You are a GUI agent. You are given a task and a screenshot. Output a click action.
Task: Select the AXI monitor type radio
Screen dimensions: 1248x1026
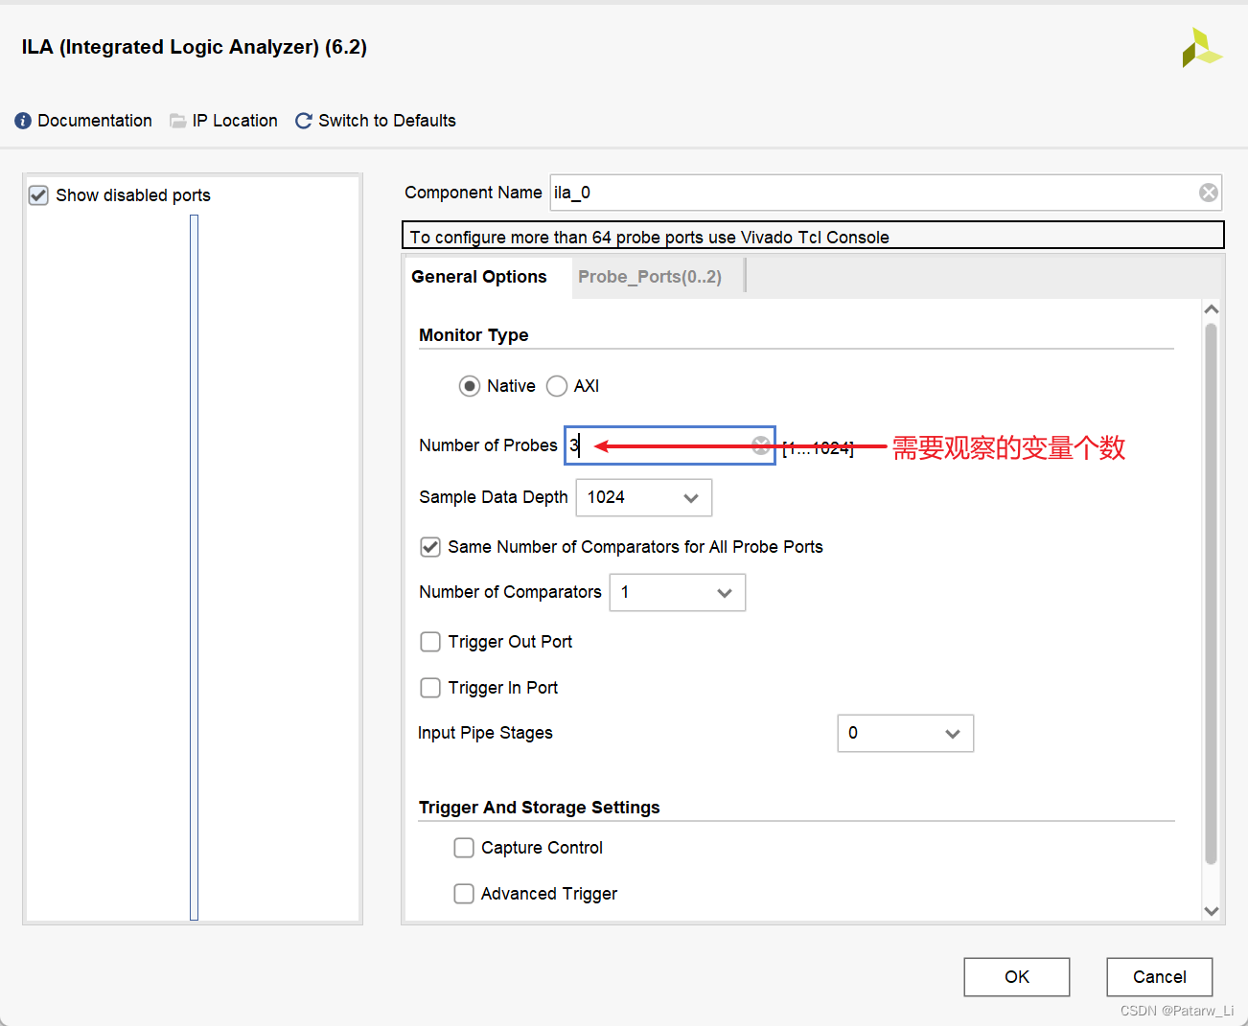tap(557, 386)
